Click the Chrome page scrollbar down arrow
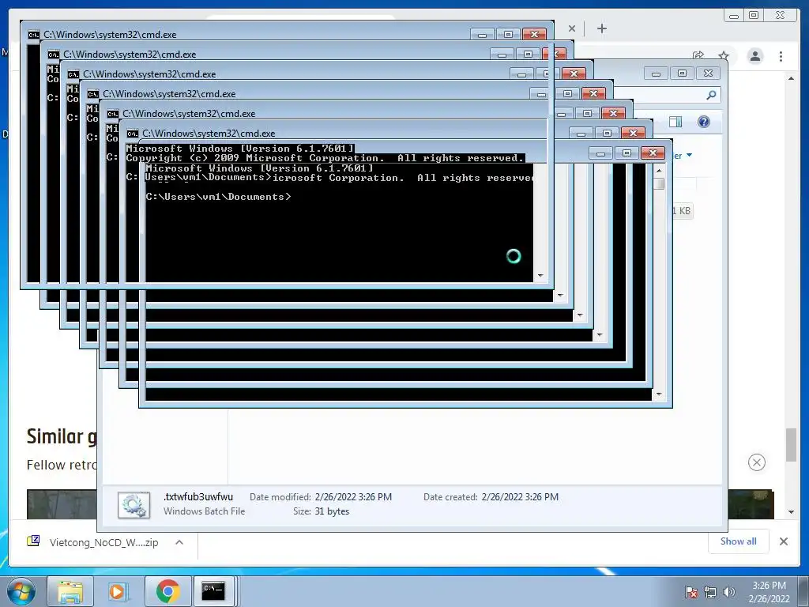This screenshot has height=607, width=809. point(791,512)
